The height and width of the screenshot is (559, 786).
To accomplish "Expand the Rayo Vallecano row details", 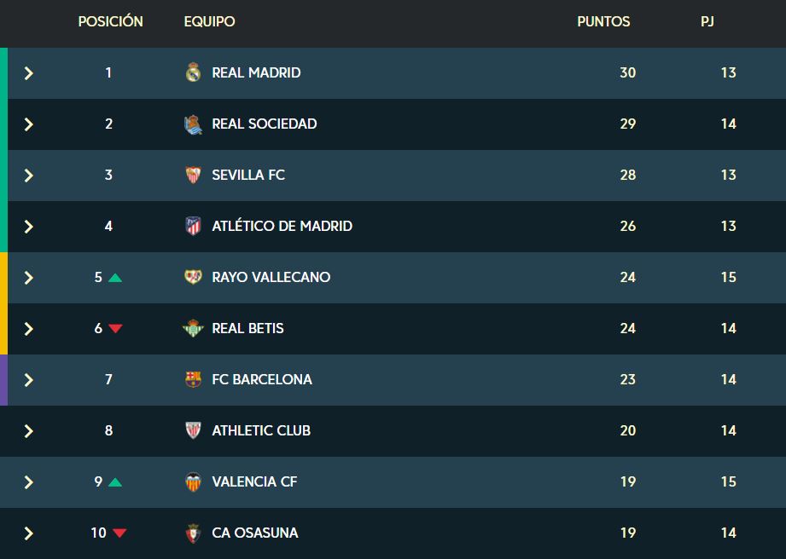I will (28, 278).
